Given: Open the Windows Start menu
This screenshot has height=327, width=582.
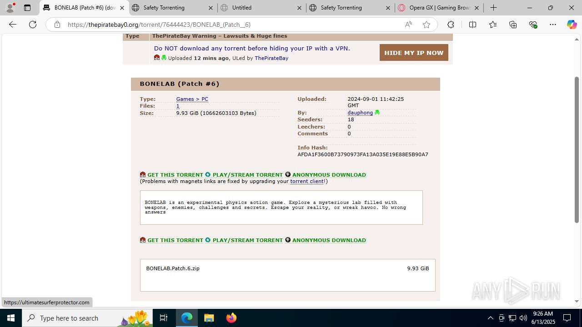Looking at the screenshot, I should tap(11, 318).
